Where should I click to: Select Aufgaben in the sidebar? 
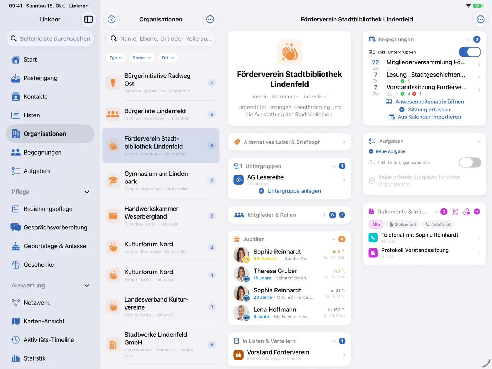[50, 171]
